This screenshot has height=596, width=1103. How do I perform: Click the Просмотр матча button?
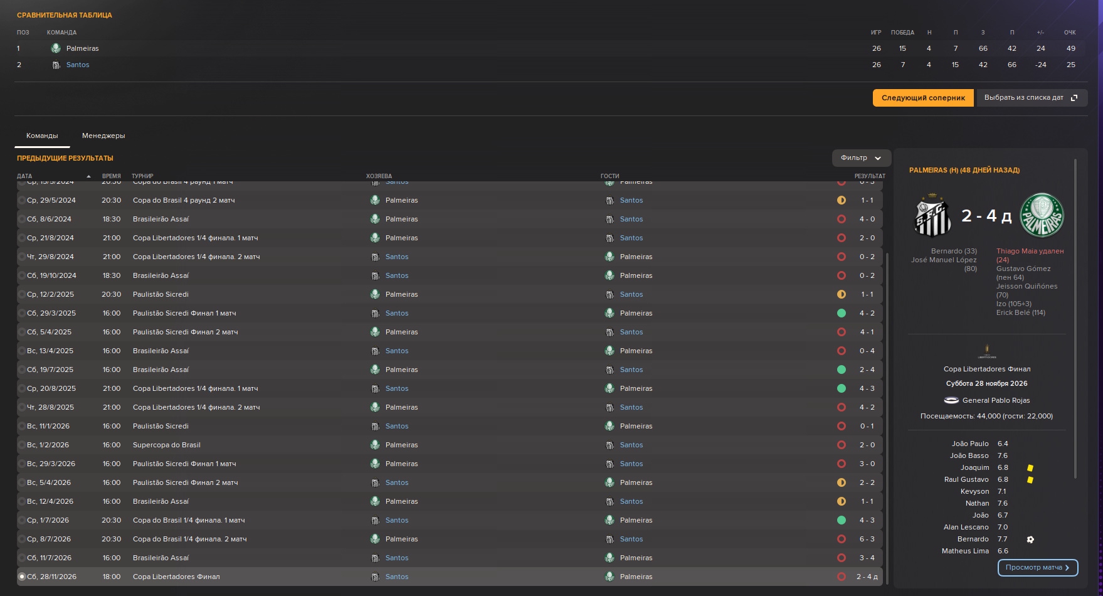(x=1038, y=568)
